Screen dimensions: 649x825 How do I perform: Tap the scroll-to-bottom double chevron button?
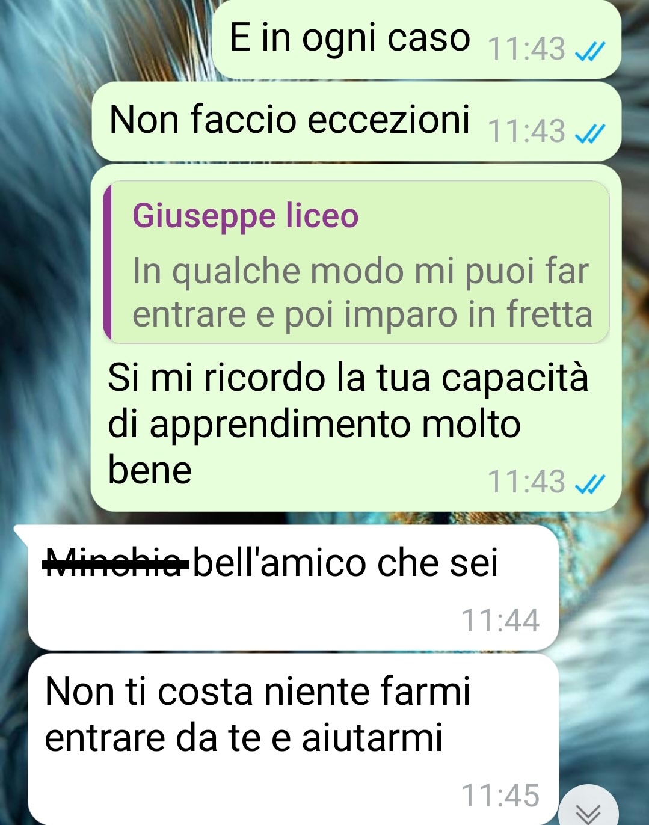coord(588,808)
